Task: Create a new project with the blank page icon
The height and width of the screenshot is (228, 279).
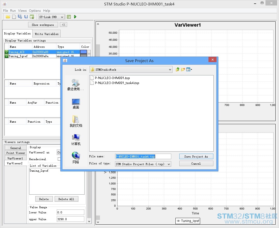Action: 14,17
